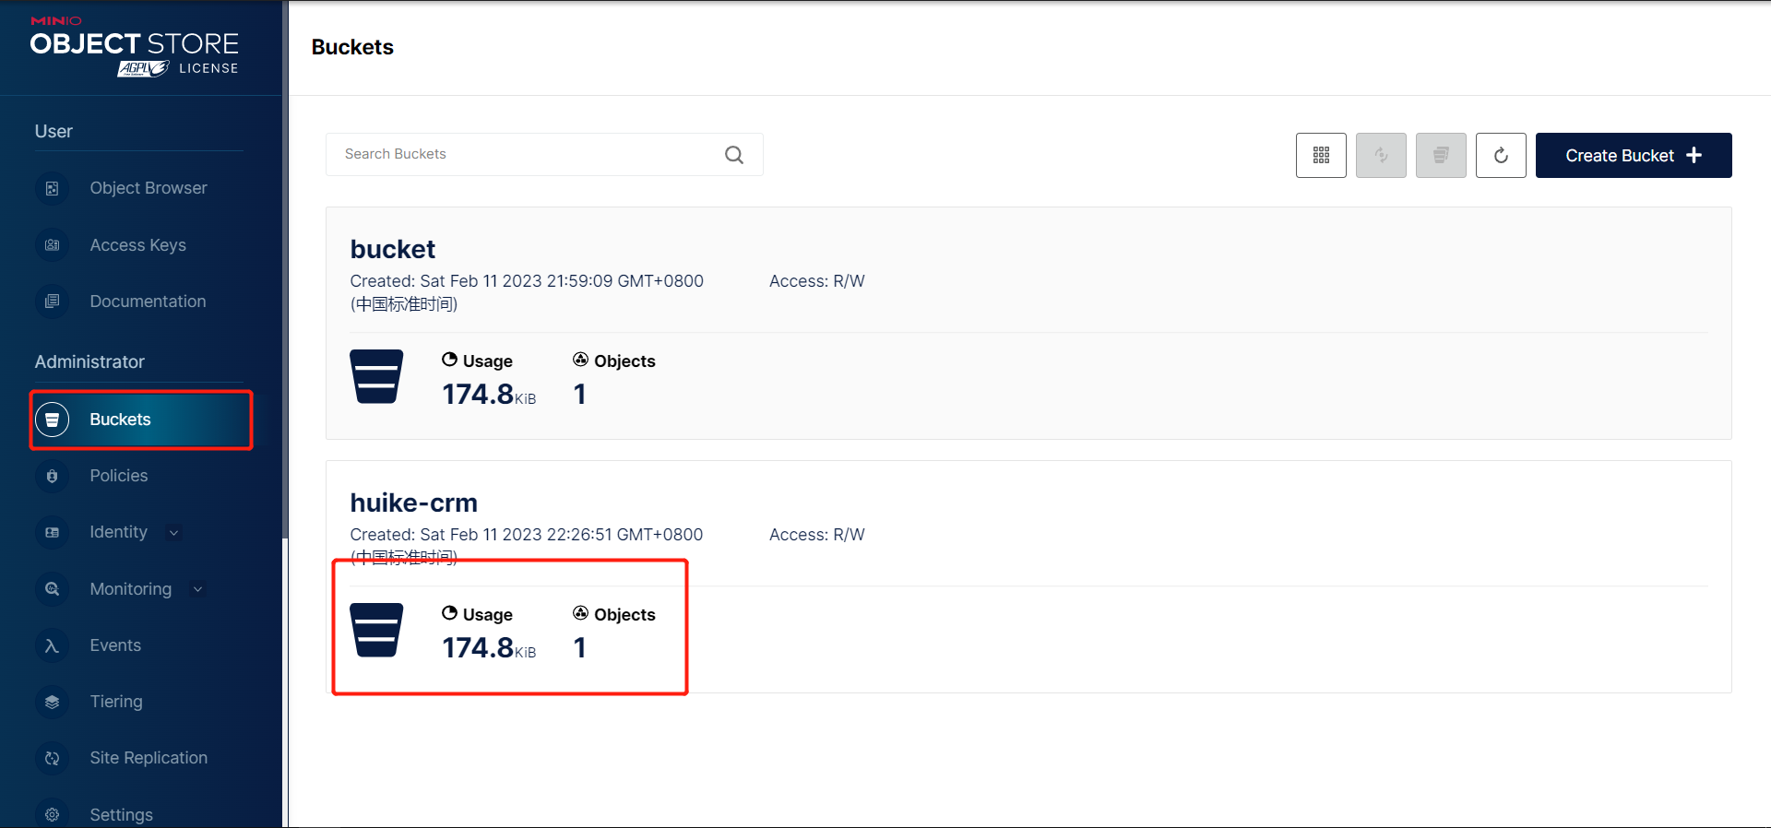Image resolution: width=1771 pixels, height=828 pixels.
Task: Click the Create Bucket button
Action: [1634, 155]
